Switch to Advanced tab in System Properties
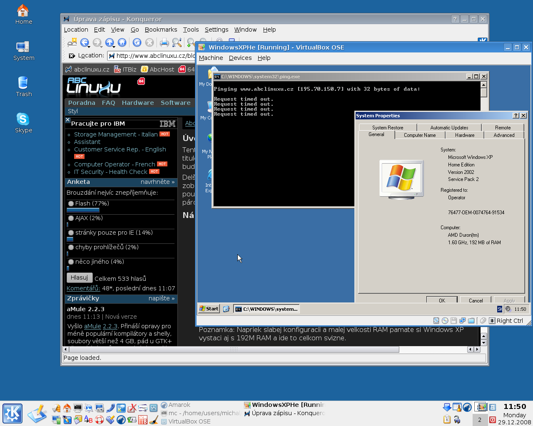Screen dimensions: 533x426 (504, 135)
